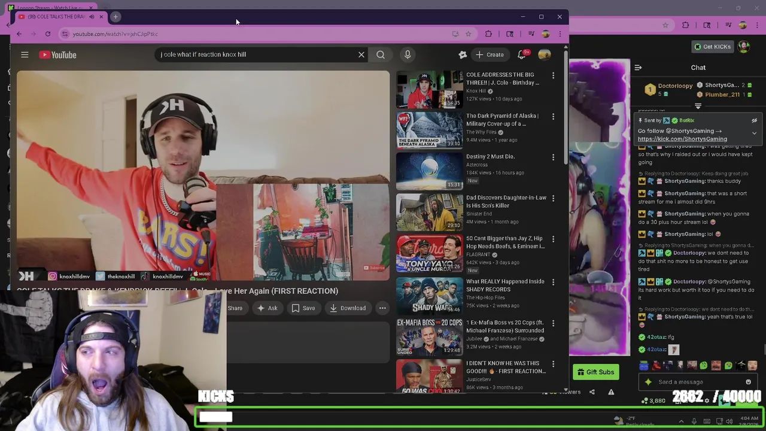Click Doctorloopy in the gift leaderboard

pyautogui.click(x=675, y=86)
